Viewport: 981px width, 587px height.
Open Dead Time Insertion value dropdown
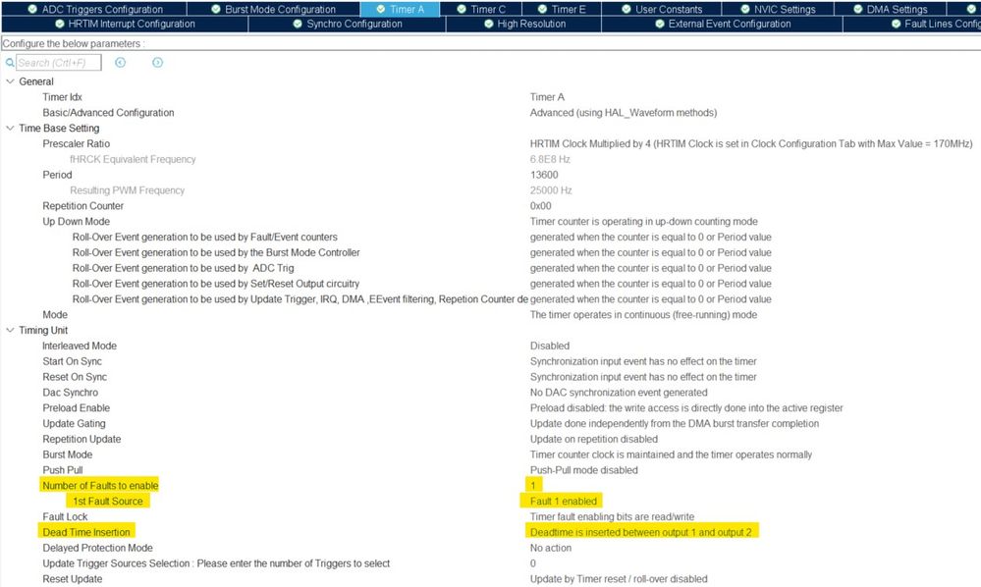(641, 533)
